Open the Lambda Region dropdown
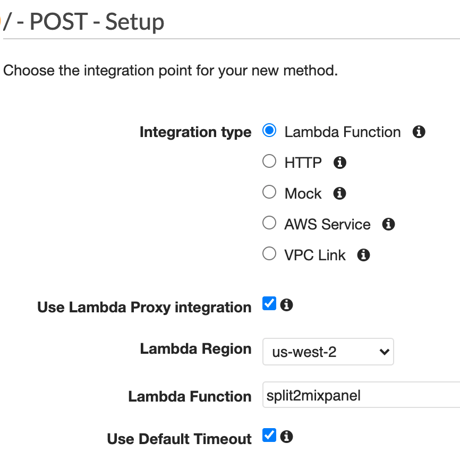 [x=328, y=352]
